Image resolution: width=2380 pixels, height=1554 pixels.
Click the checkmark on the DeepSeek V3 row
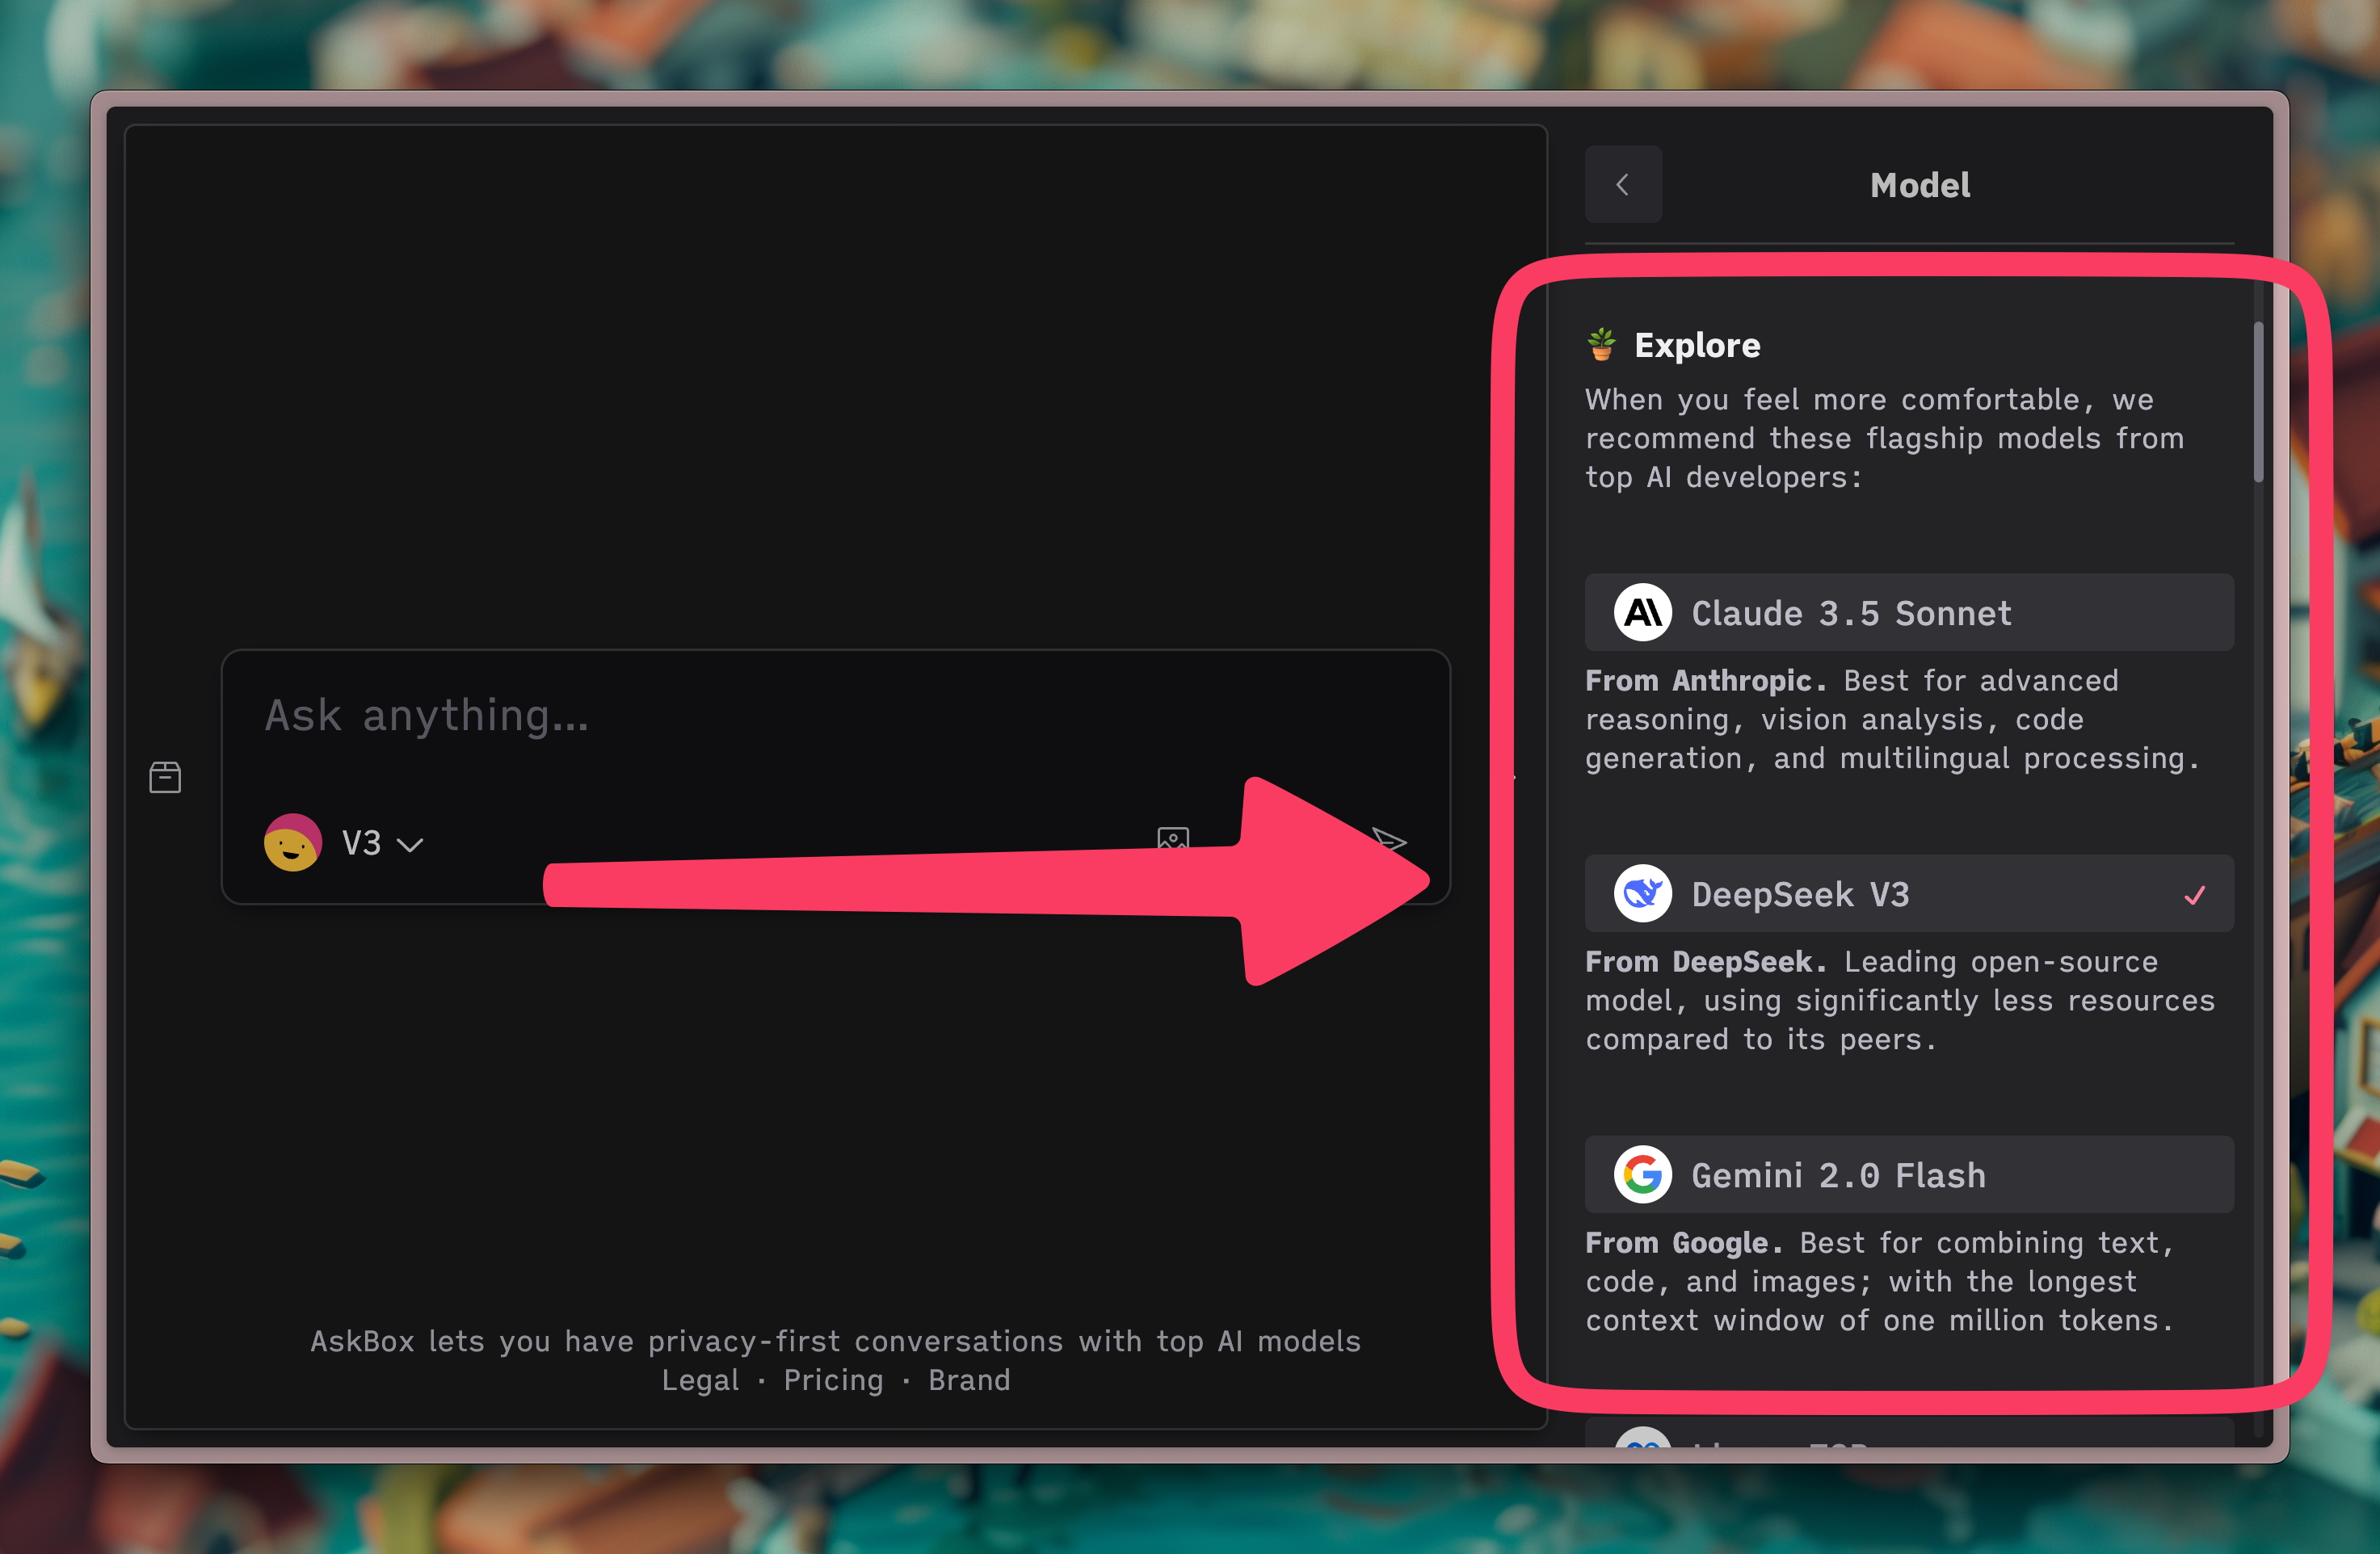[2195, 894]
